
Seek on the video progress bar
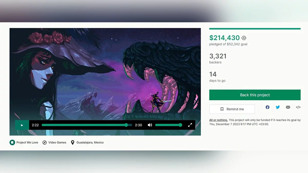(x=87, y=125)
